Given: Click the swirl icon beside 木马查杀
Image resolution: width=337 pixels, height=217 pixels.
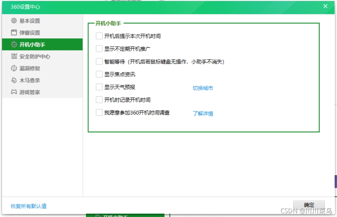Looking at the screenshot, I should 14,80.
